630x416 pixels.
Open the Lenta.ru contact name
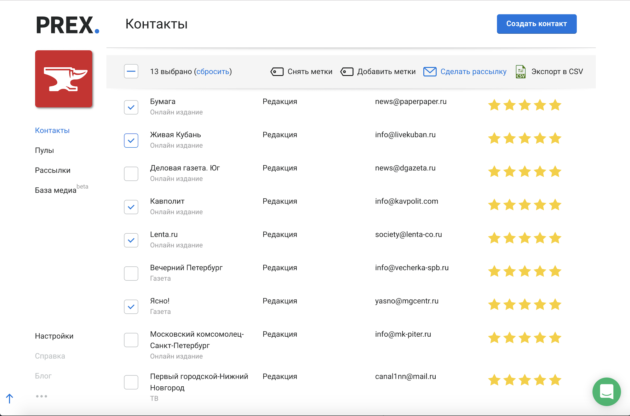click(x=164, y=235)
